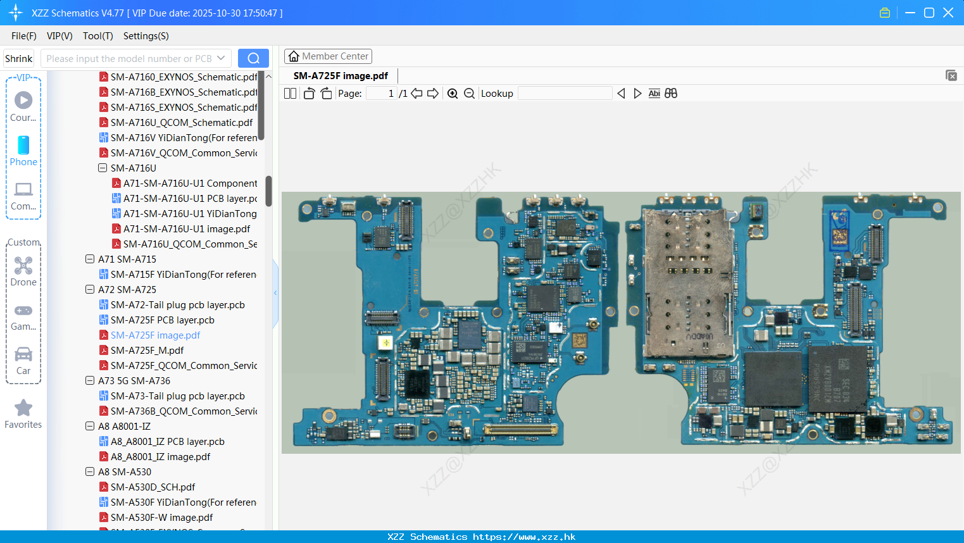Toggle Abi whole-word match icon

pyautogui.click(x=654, y=94)
